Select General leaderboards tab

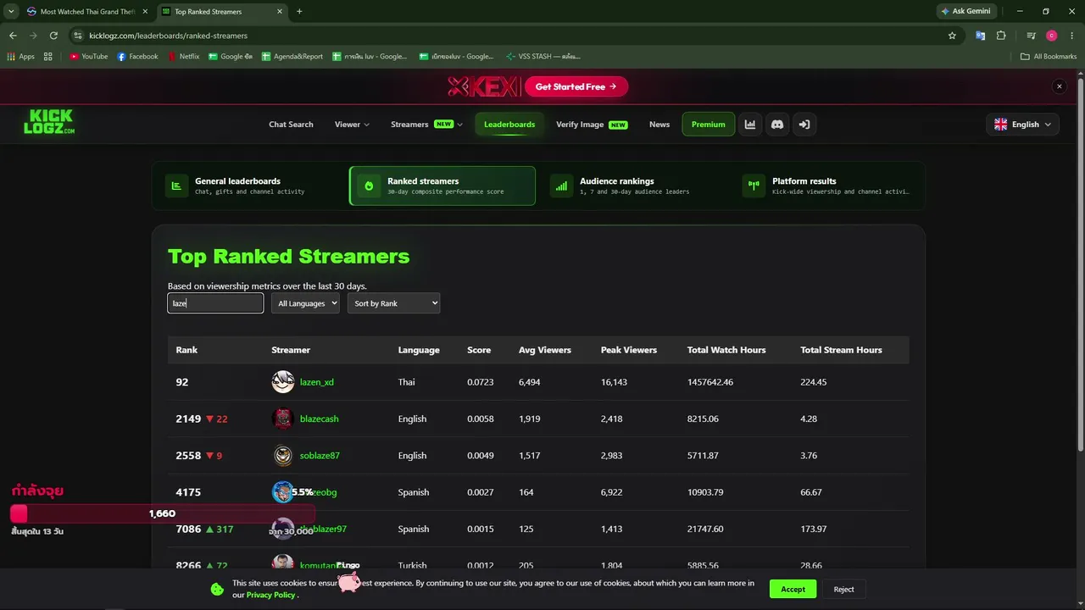click(248, 186)
